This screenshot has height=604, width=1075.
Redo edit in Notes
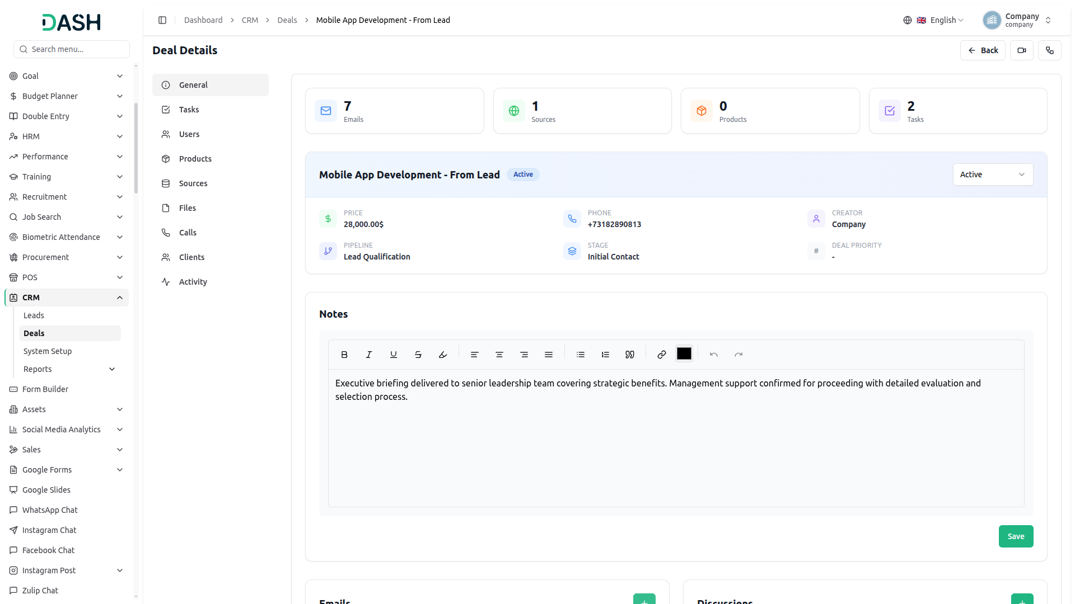click(x=739, y=355)
